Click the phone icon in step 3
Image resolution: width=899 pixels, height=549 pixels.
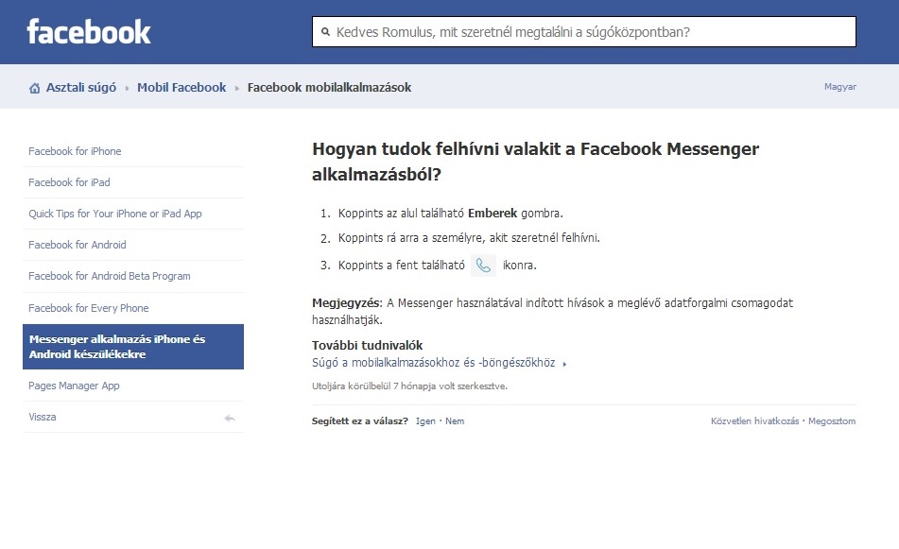482,266
